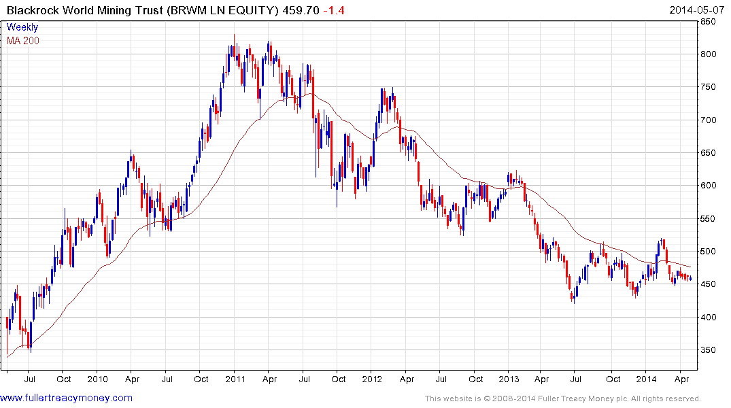Click the 700 price axis label
The image size is (731, 408).
click(x=708, y=120)
